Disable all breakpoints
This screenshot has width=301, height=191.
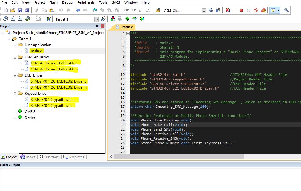pyautogui.click(x=256, y=10)
